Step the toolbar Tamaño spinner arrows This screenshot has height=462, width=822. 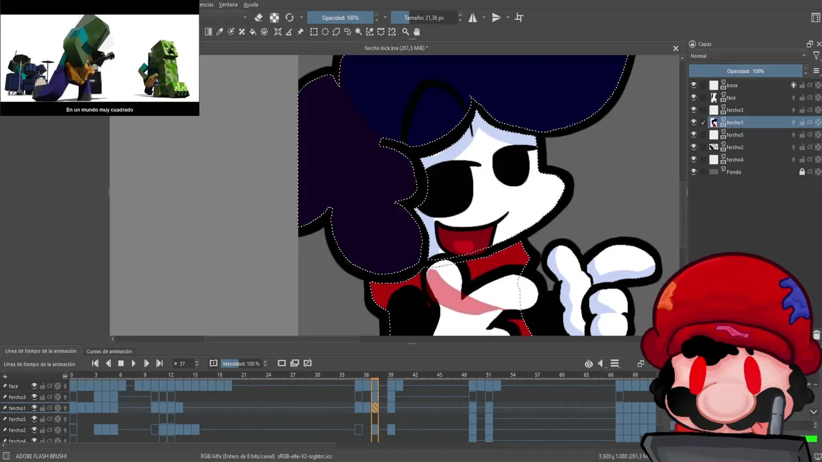tap(460, 18)
